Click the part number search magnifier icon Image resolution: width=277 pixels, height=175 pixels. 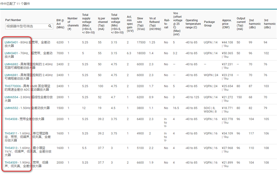[50, 26]
